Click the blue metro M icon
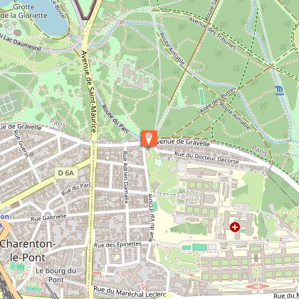This screenshot has width=299, height=299. click(x=280, y=91)
